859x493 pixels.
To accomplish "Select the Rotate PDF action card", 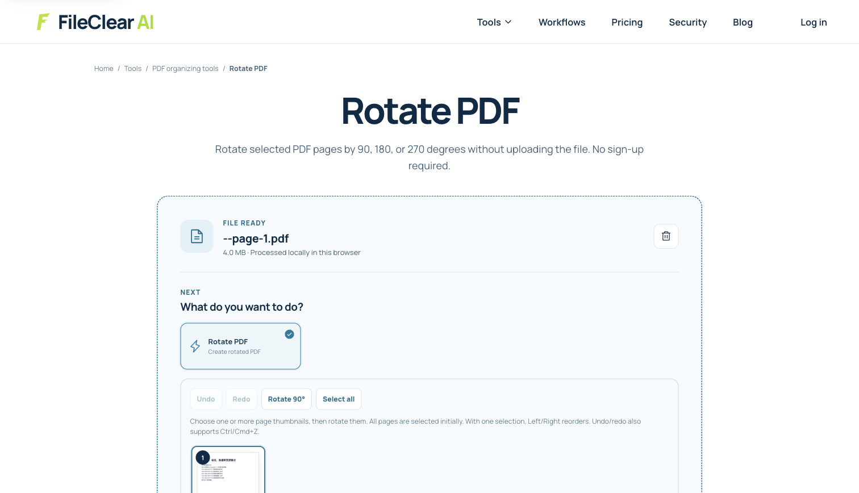I will 240,346.
